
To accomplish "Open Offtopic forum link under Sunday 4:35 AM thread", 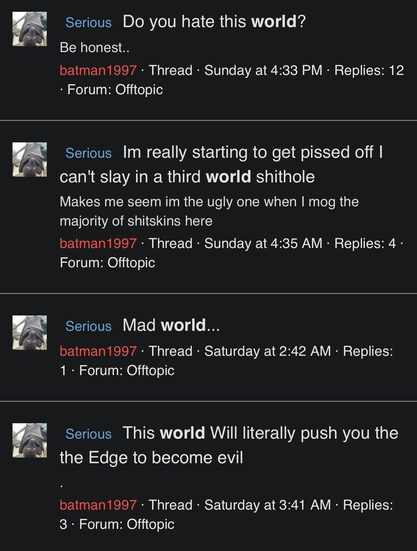I will (x=131, y=263).
